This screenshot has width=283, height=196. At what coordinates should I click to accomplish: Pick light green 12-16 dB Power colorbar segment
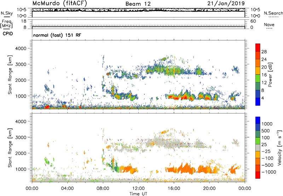258,79
